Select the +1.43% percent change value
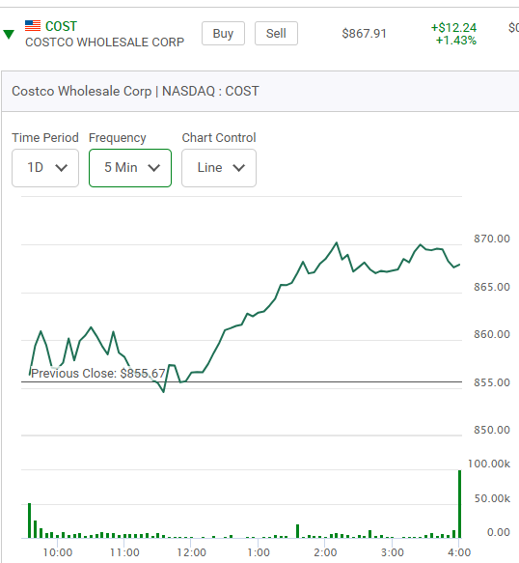Viewport: 519px width, 563px height. pyautogui.click(x=456, y=41)
